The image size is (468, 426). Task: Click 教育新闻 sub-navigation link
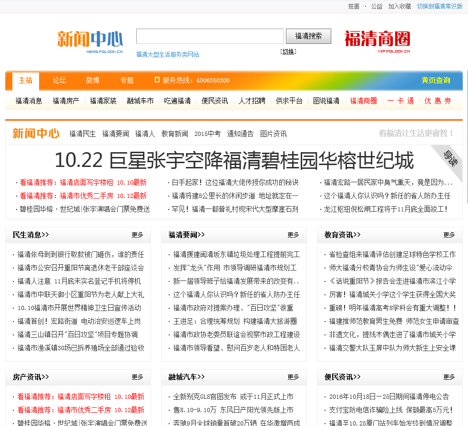point(174,134)
